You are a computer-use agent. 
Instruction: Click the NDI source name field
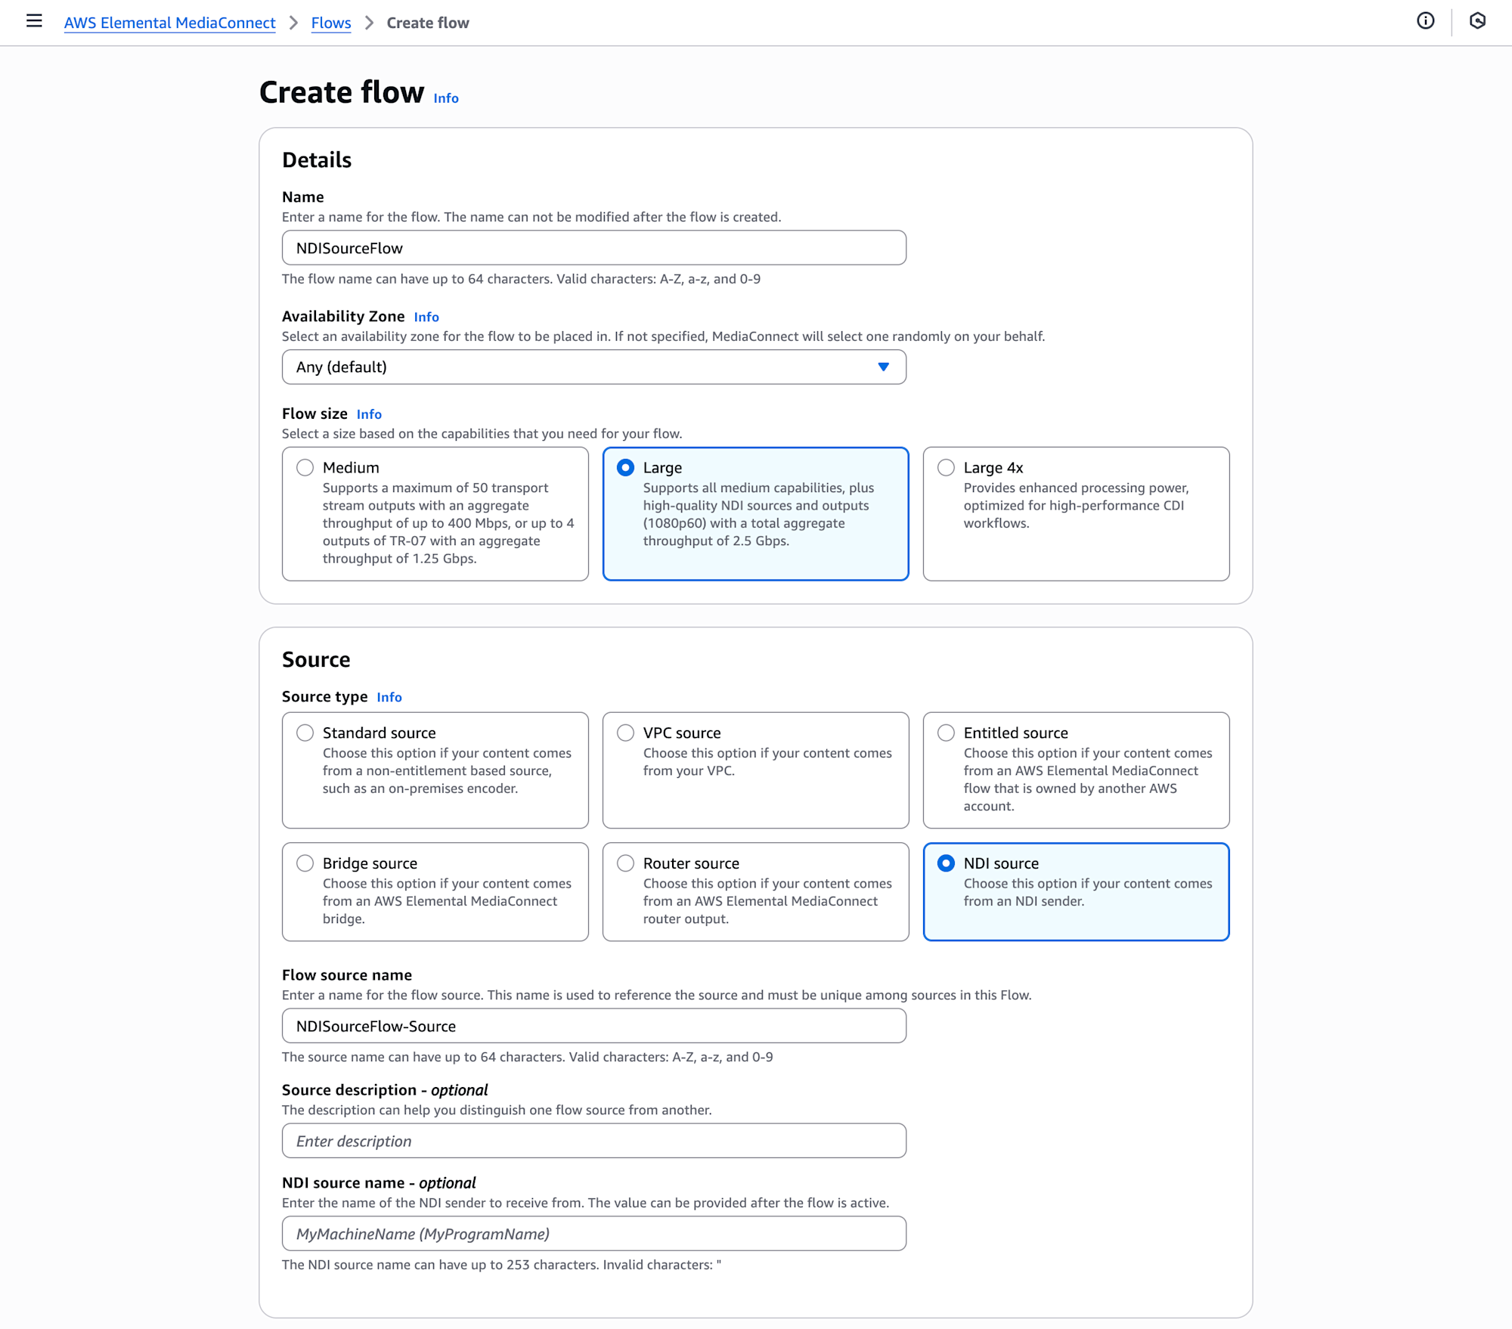pyautogui.click(x=593, y=1234)
